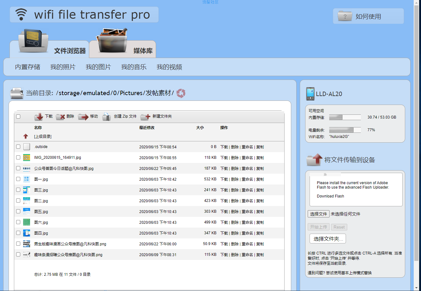Open 我的音乐 navigation item

134,67
